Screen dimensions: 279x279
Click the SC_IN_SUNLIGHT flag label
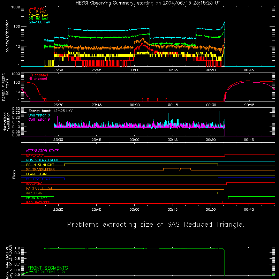(40, 165)
